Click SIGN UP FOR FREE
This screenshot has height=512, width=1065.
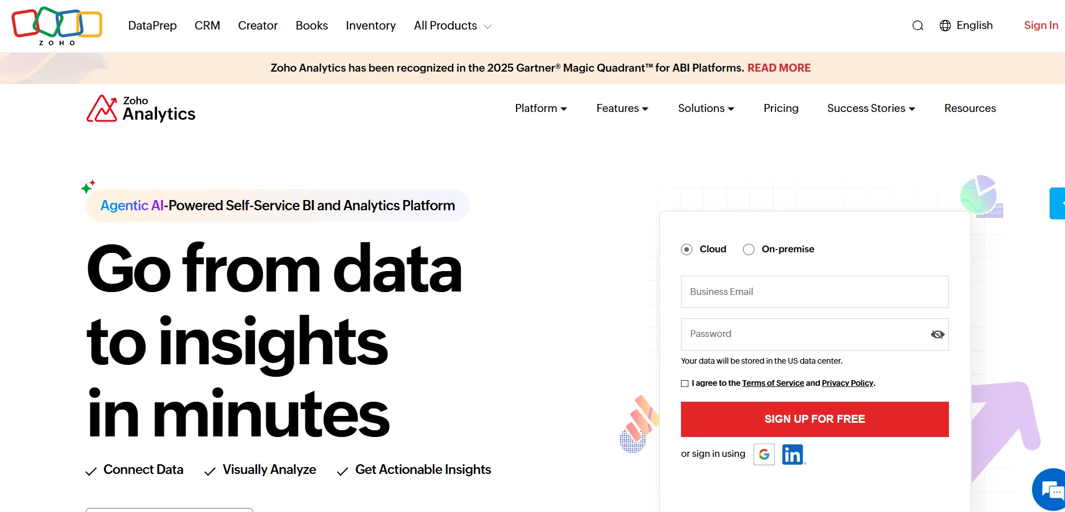click(x=814, y=419)
